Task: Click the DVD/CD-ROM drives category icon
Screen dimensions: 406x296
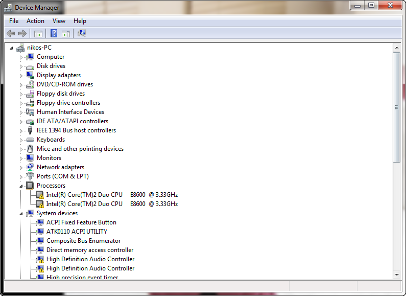Action: click(x=30, y=84)
